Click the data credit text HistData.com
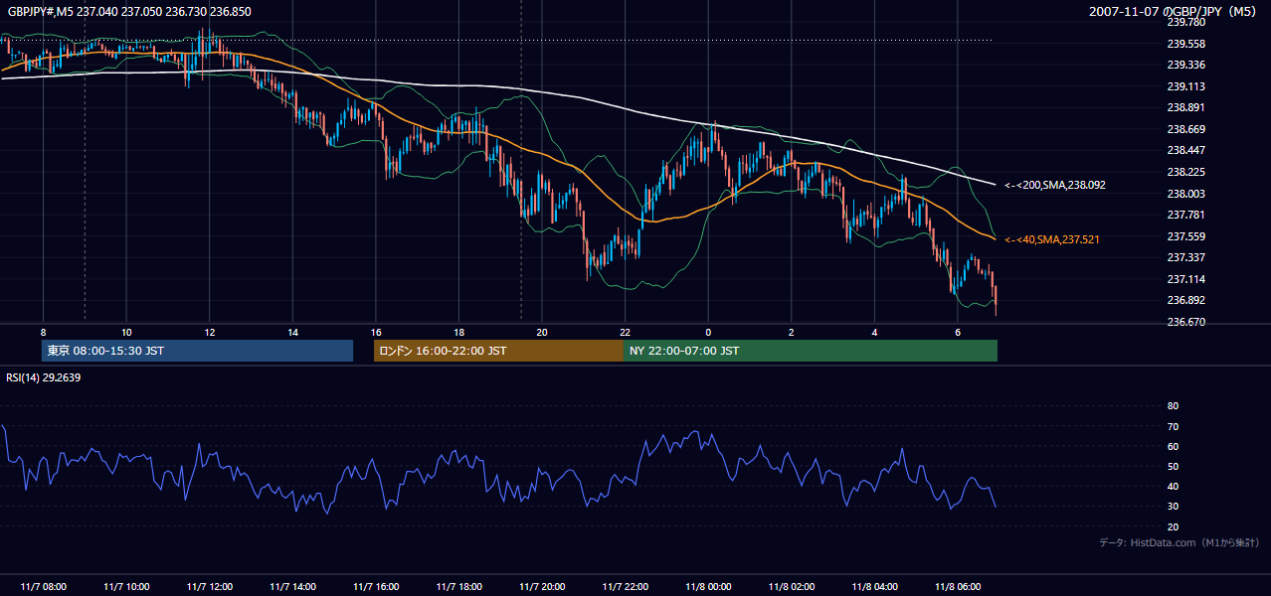Viewport: 1271px width, 596px height. click(1162, 542)
